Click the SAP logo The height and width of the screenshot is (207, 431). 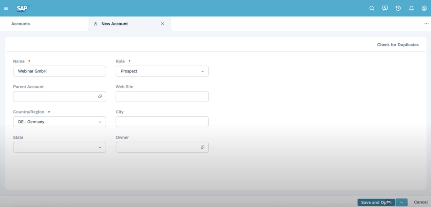coord(22,9)
